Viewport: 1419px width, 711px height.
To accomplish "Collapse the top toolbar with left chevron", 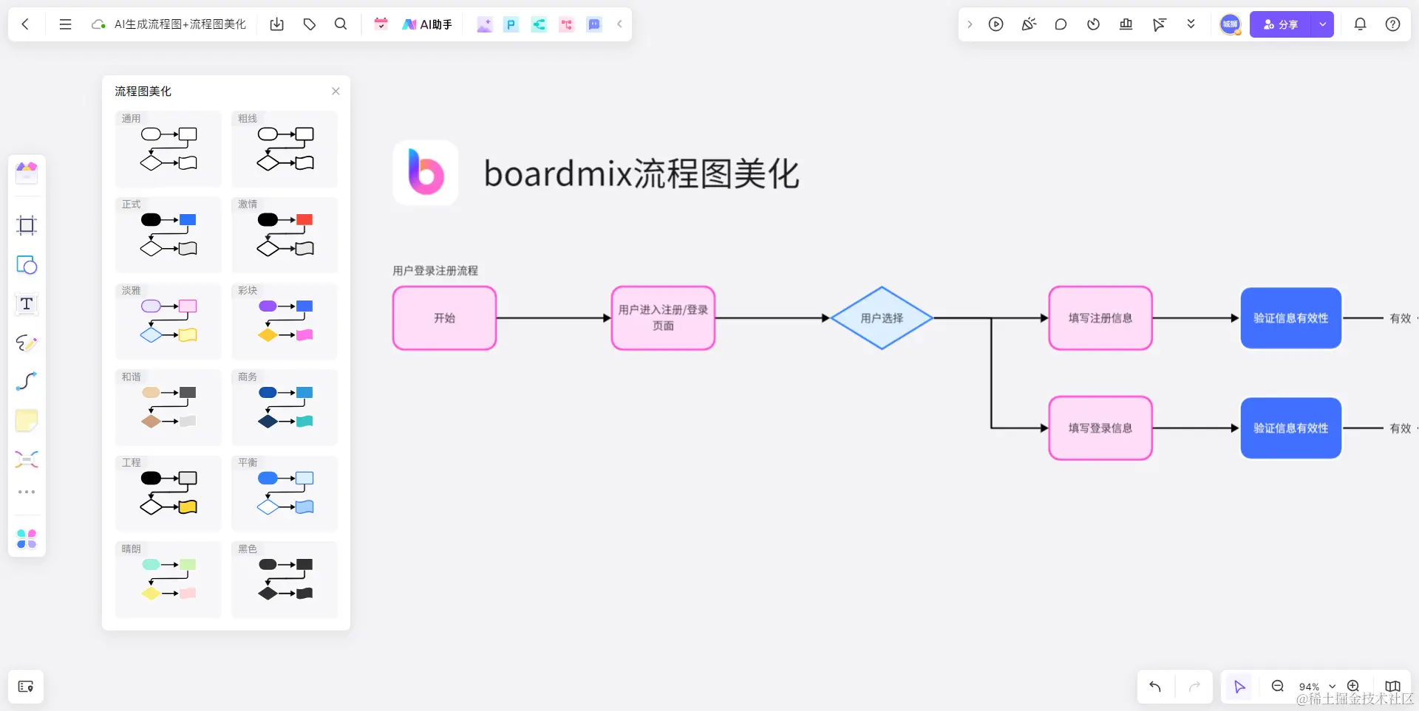I will [619, 24].
